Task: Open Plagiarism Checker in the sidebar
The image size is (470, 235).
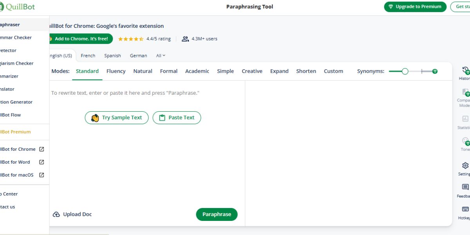Action: click(24, 63)
